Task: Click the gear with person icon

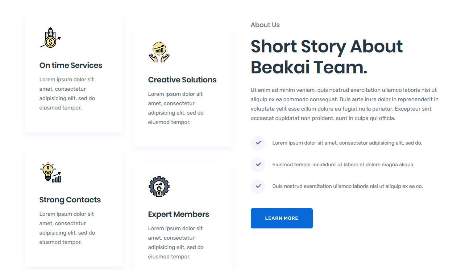Action: pyautogui.click(x=159, y=187)
